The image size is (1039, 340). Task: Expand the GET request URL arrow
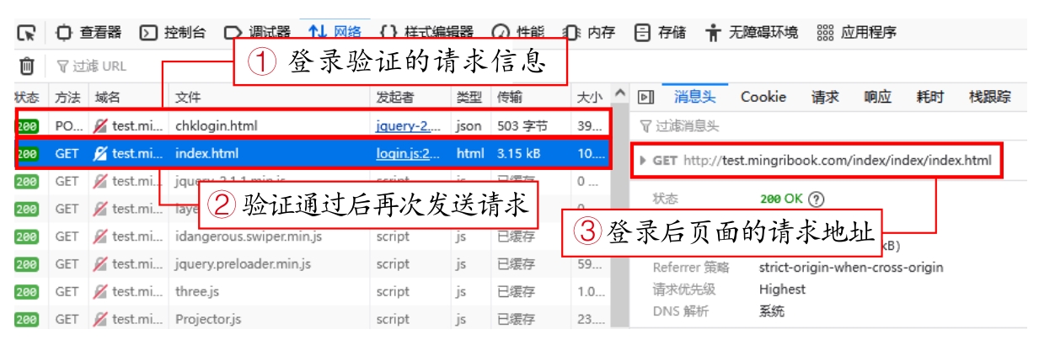click(x=645, y=160)
